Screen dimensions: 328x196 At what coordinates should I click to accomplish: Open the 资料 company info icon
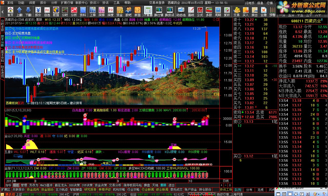point(83,12)
